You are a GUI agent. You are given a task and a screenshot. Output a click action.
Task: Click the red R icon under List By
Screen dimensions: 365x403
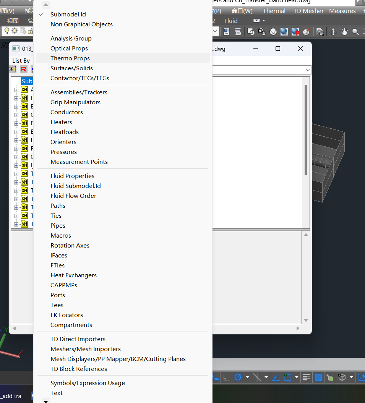pos(24,69)
